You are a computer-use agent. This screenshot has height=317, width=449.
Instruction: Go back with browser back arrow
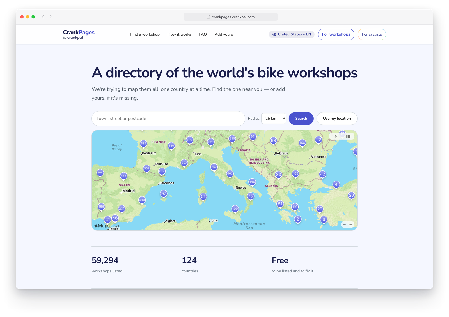click(x=43, y=17)
